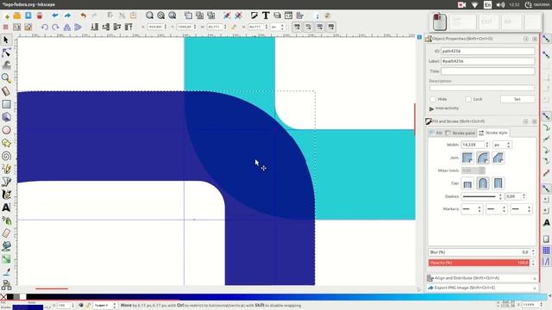
Task: Expand the Interactivity section
Action: [431, 108]
